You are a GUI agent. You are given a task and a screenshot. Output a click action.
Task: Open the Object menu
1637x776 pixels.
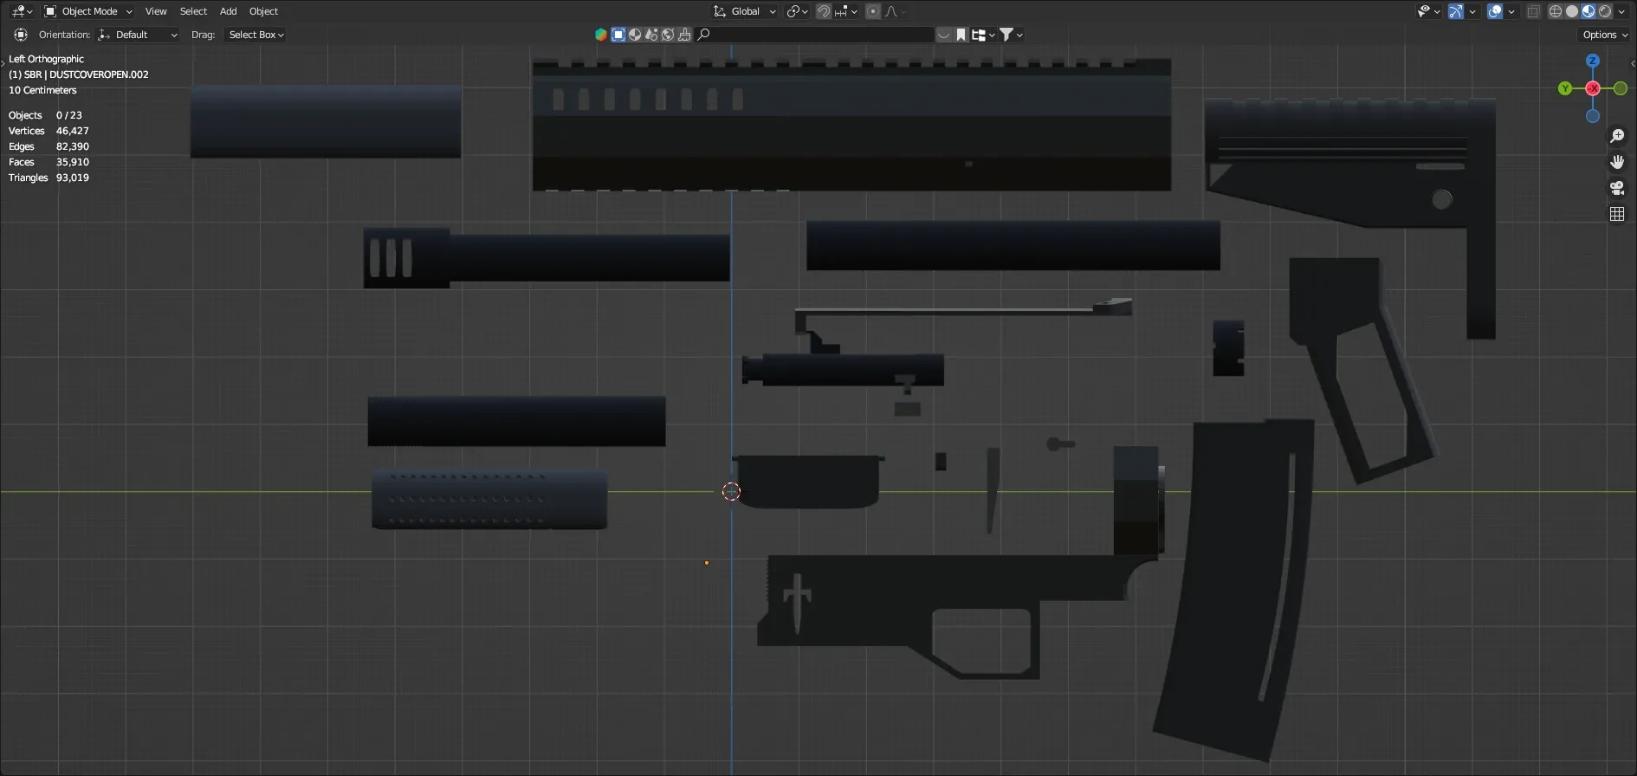tap(263, 11)
